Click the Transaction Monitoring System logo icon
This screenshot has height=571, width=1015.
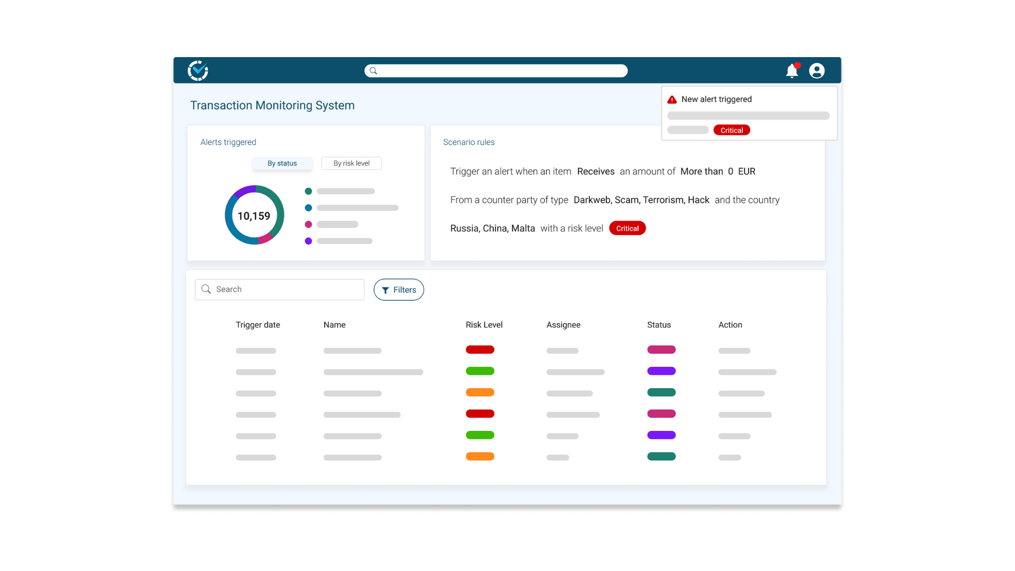tap(198, 70)
